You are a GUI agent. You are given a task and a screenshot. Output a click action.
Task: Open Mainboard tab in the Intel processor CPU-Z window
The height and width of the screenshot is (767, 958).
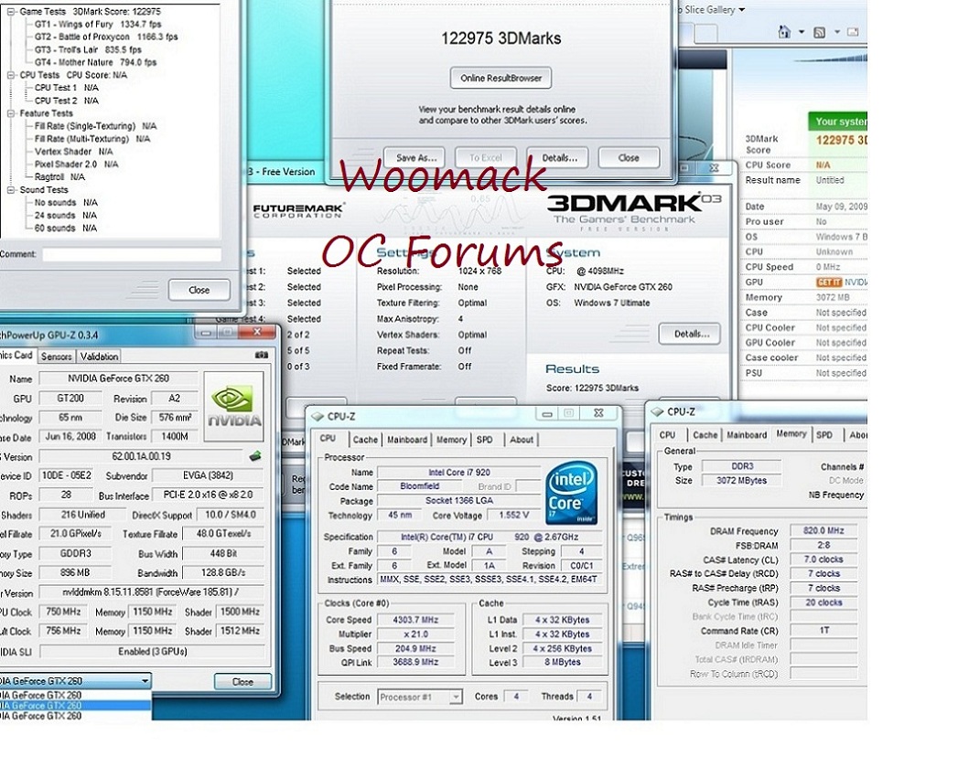[x=407, y=439]
